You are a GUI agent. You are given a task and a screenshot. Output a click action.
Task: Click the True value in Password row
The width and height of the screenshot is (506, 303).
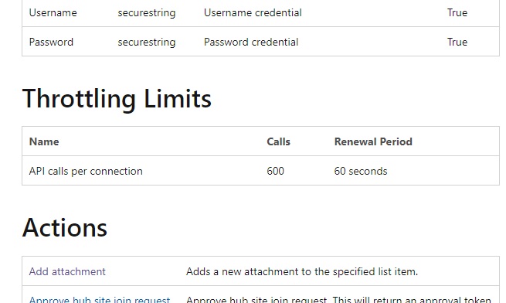[x=457, y=42]
